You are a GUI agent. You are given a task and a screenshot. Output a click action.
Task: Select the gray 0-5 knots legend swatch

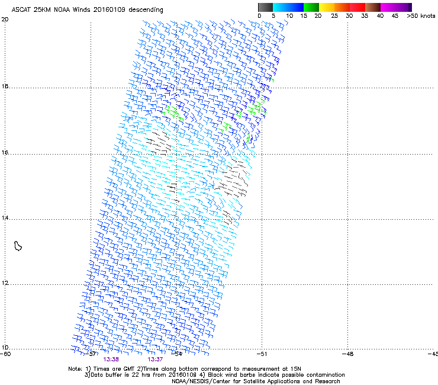pos(265,7)
